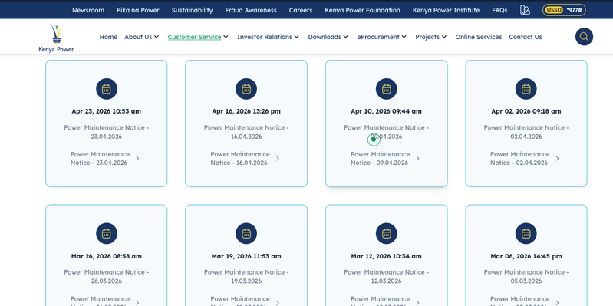
Task: Click calendar icon on Apr 10, 2026 card
Action: coord(386,89)
